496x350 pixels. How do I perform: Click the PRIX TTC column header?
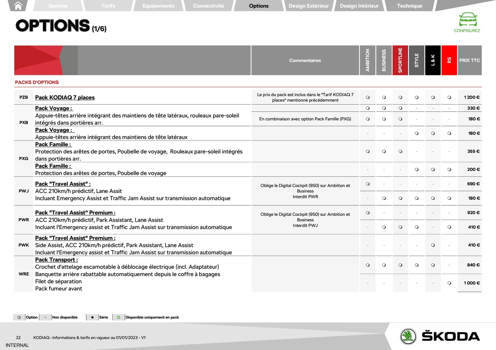pyautogui.click(x=470, y=60)
